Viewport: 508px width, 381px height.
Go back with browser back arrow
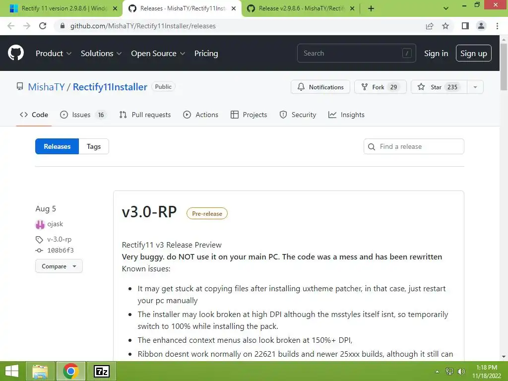coord(11,26)
